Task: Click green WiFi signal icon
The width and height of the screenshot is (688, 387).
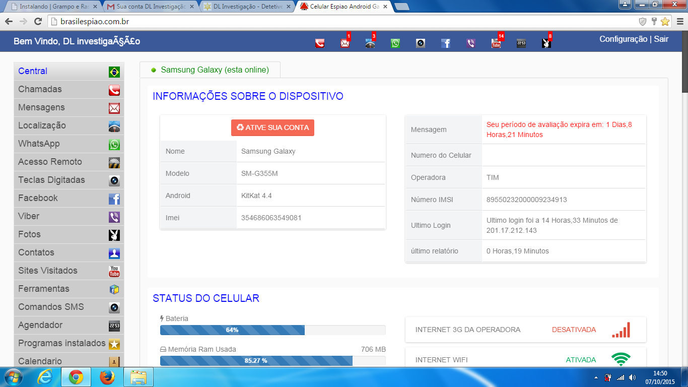Action: click(621, 359)
